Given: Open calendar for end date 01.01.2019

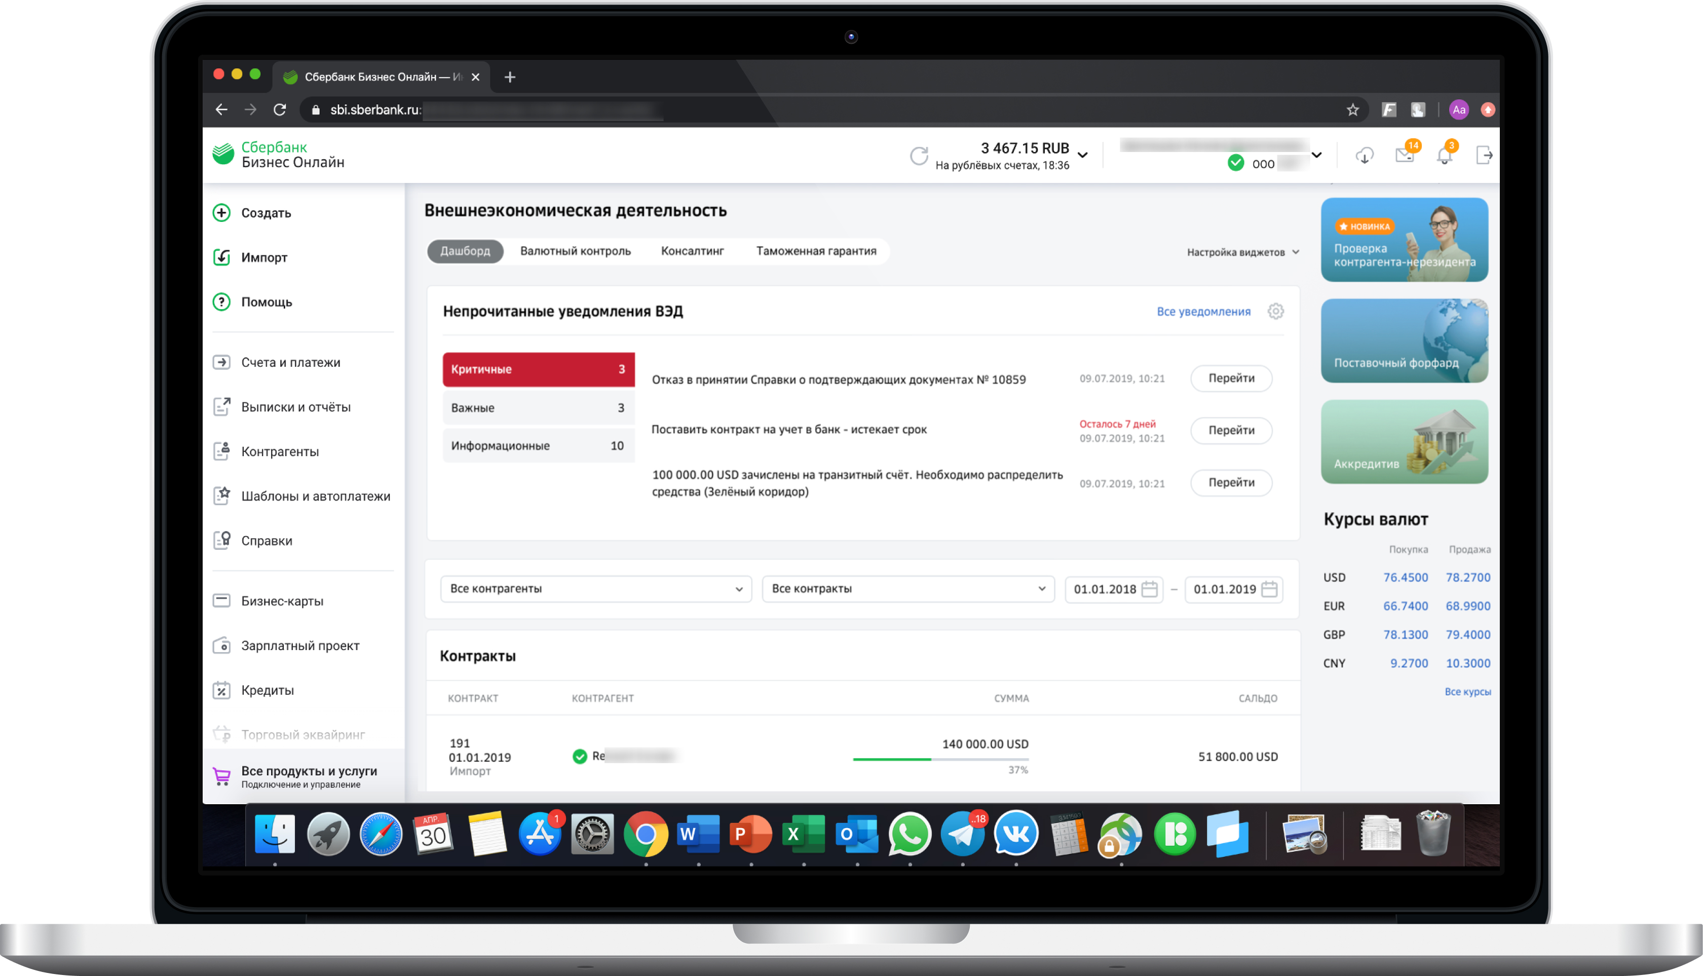Looking at the screenshot, I should coord(1269,588).
